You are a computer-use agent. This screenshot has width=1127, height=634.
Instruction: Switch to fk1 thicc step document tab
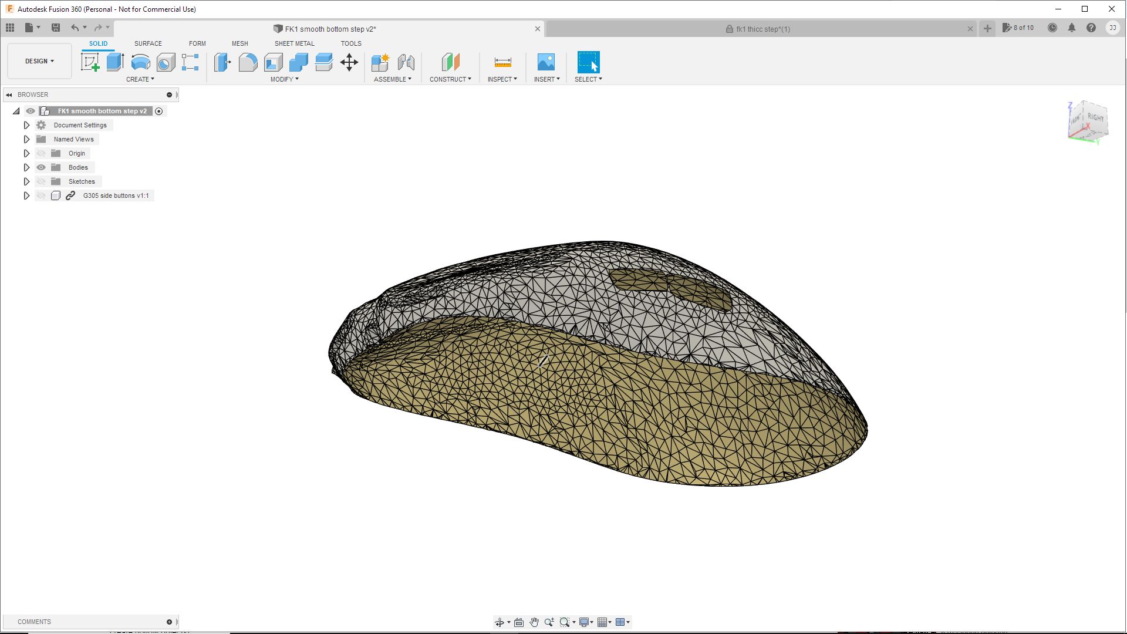[x=762, y=29]
